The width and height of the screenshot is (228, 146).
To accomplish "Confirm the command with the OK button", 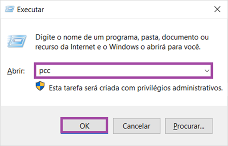I will pyautogui.click(x=84, y=126).
